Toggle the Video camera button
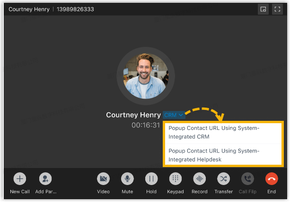 pyautogui.click(x=103, y=179)
